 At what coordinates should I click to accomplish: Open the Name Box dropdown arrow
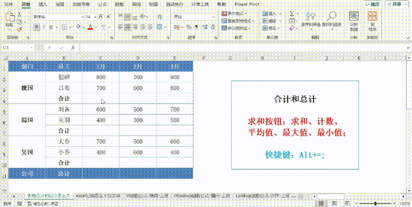pyautogui.click(x=31, y=47)
